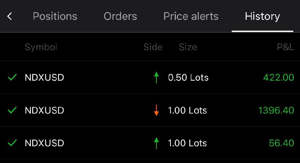The image size is (300, 163).
Task: Click the 422.00 profit value
Action: pos(279,78)
